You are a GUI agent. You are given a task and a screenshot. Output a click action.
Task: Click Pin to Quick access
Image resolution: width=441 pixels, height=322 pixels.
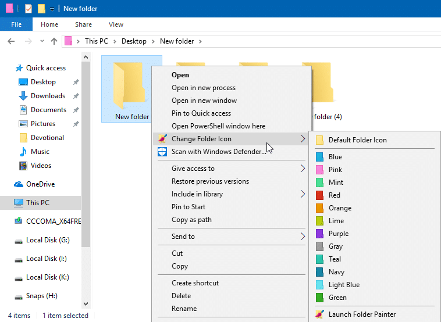tap(231, 113)
